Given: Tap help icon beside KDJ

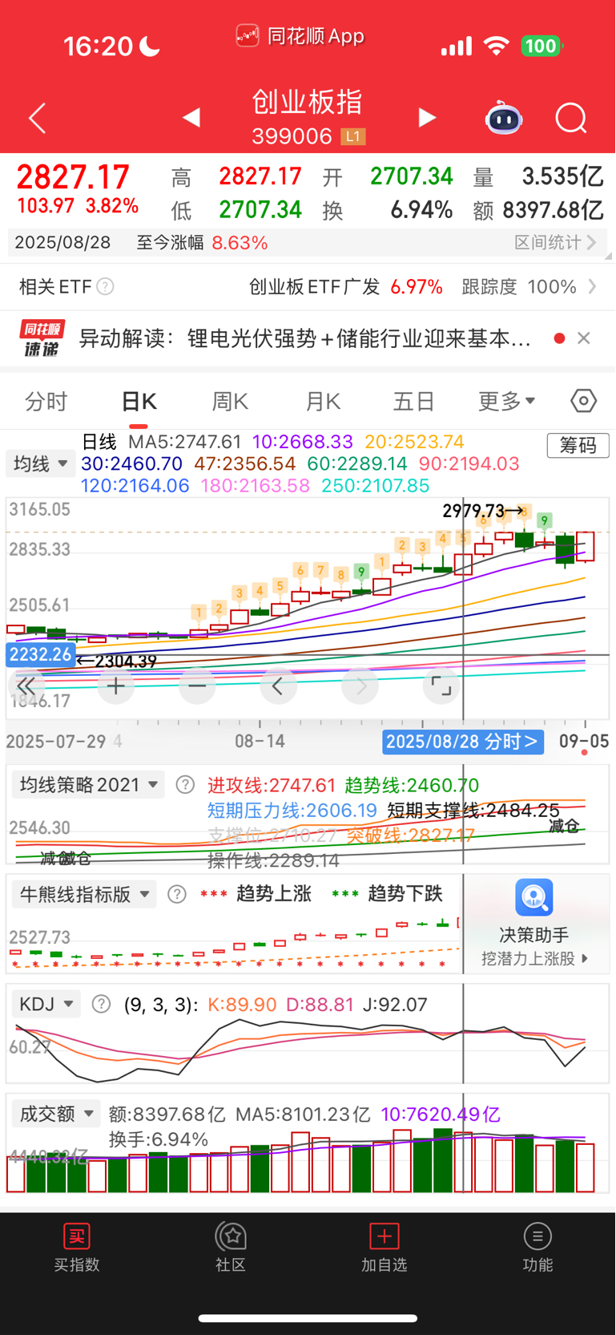Looking at the screenshot, I should click(x=101, y=1004).
